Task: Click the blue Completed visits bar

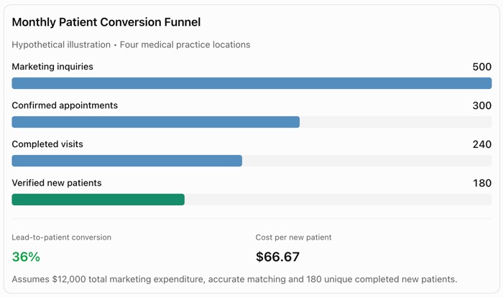Action: pyautogui.click(x=127, y=161)
